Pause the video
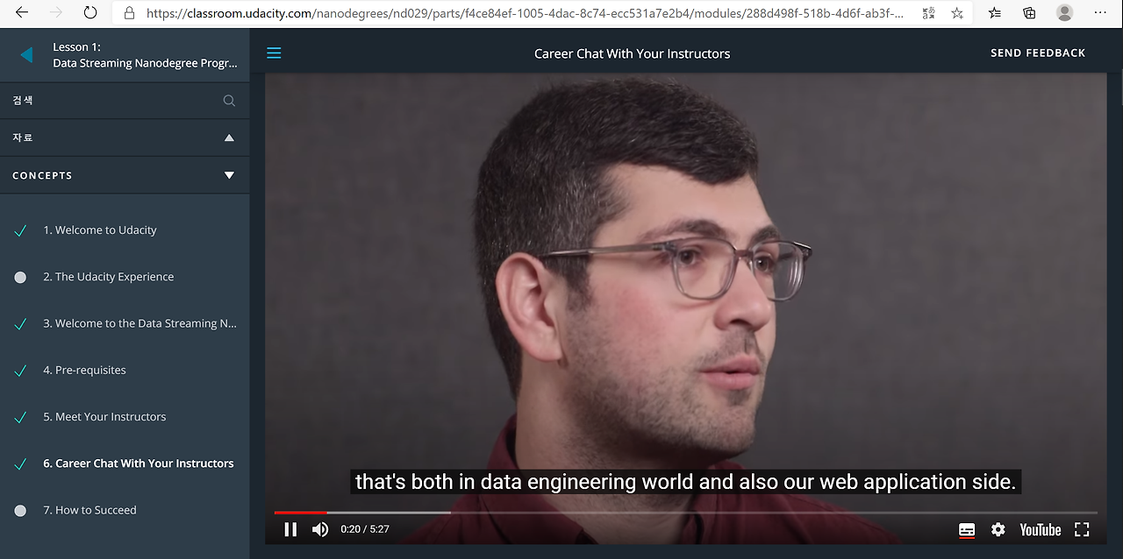The image size is (1123, 559). [290, 529]
